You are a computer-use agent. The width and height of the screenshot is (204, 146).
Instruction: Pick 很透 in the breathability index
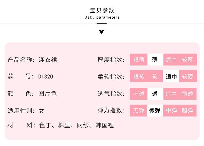click(187, 94)
